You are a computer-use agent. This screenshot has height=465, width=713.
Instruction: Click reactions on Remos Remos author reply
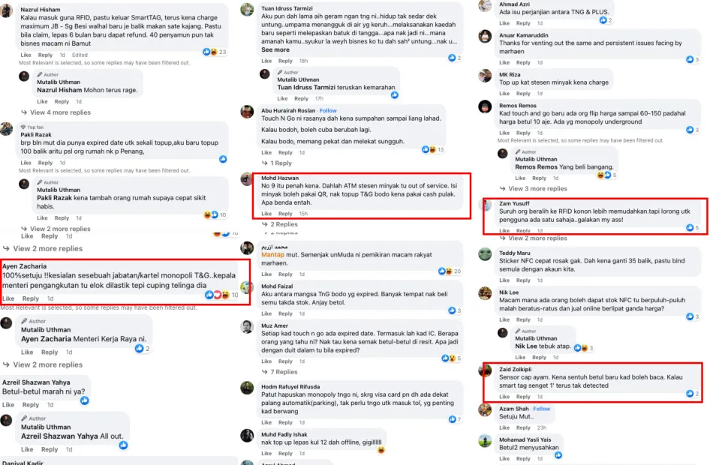(604, 175)
